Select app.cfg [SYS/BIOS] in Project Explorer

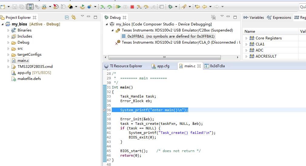coord(31,73)
